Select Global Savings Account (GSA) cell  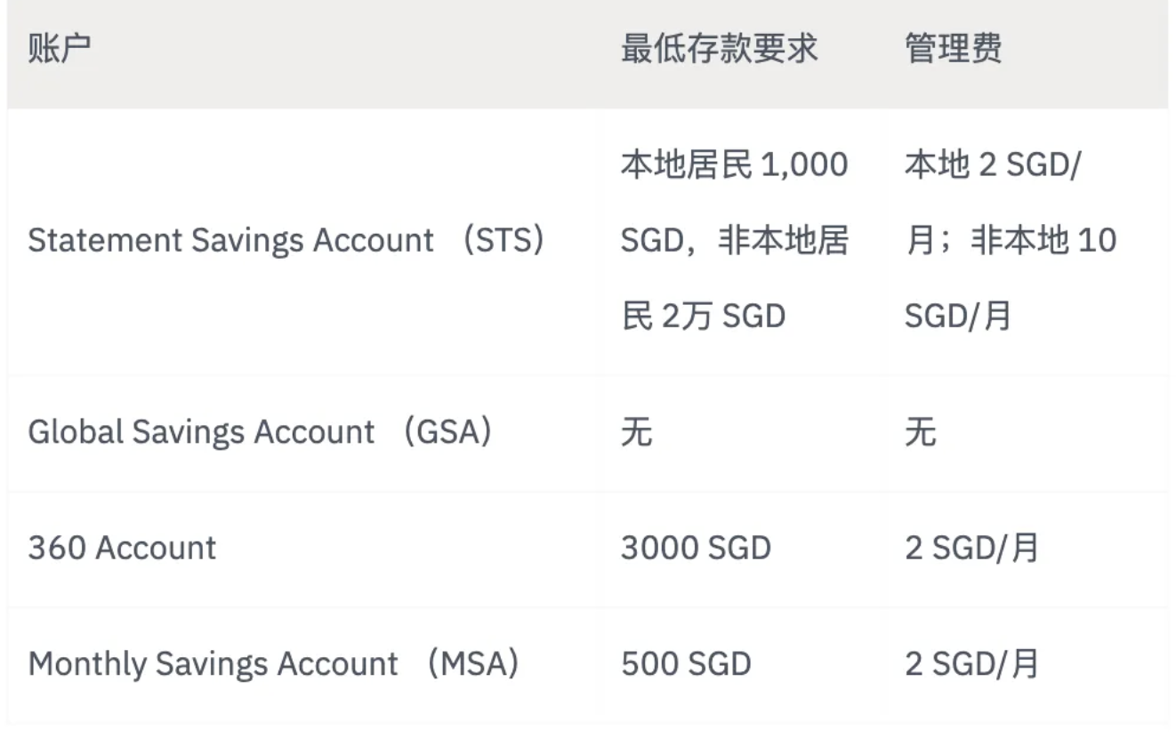click(260, 432)
